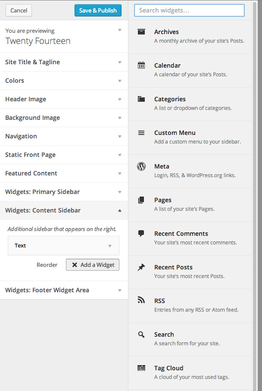The height and width of the screenshot is (391, 262).
Task: Select the Categories widget icon
Action: tap(141, 99)
